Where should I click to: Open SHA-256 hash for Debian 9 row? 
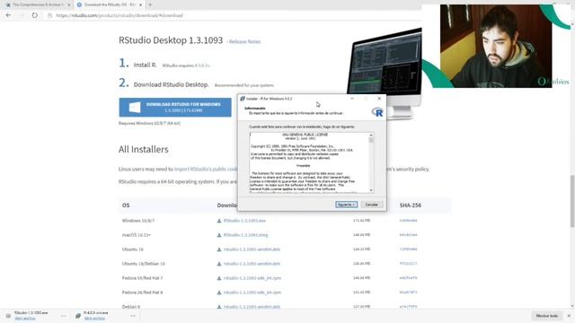pos(408,307)
